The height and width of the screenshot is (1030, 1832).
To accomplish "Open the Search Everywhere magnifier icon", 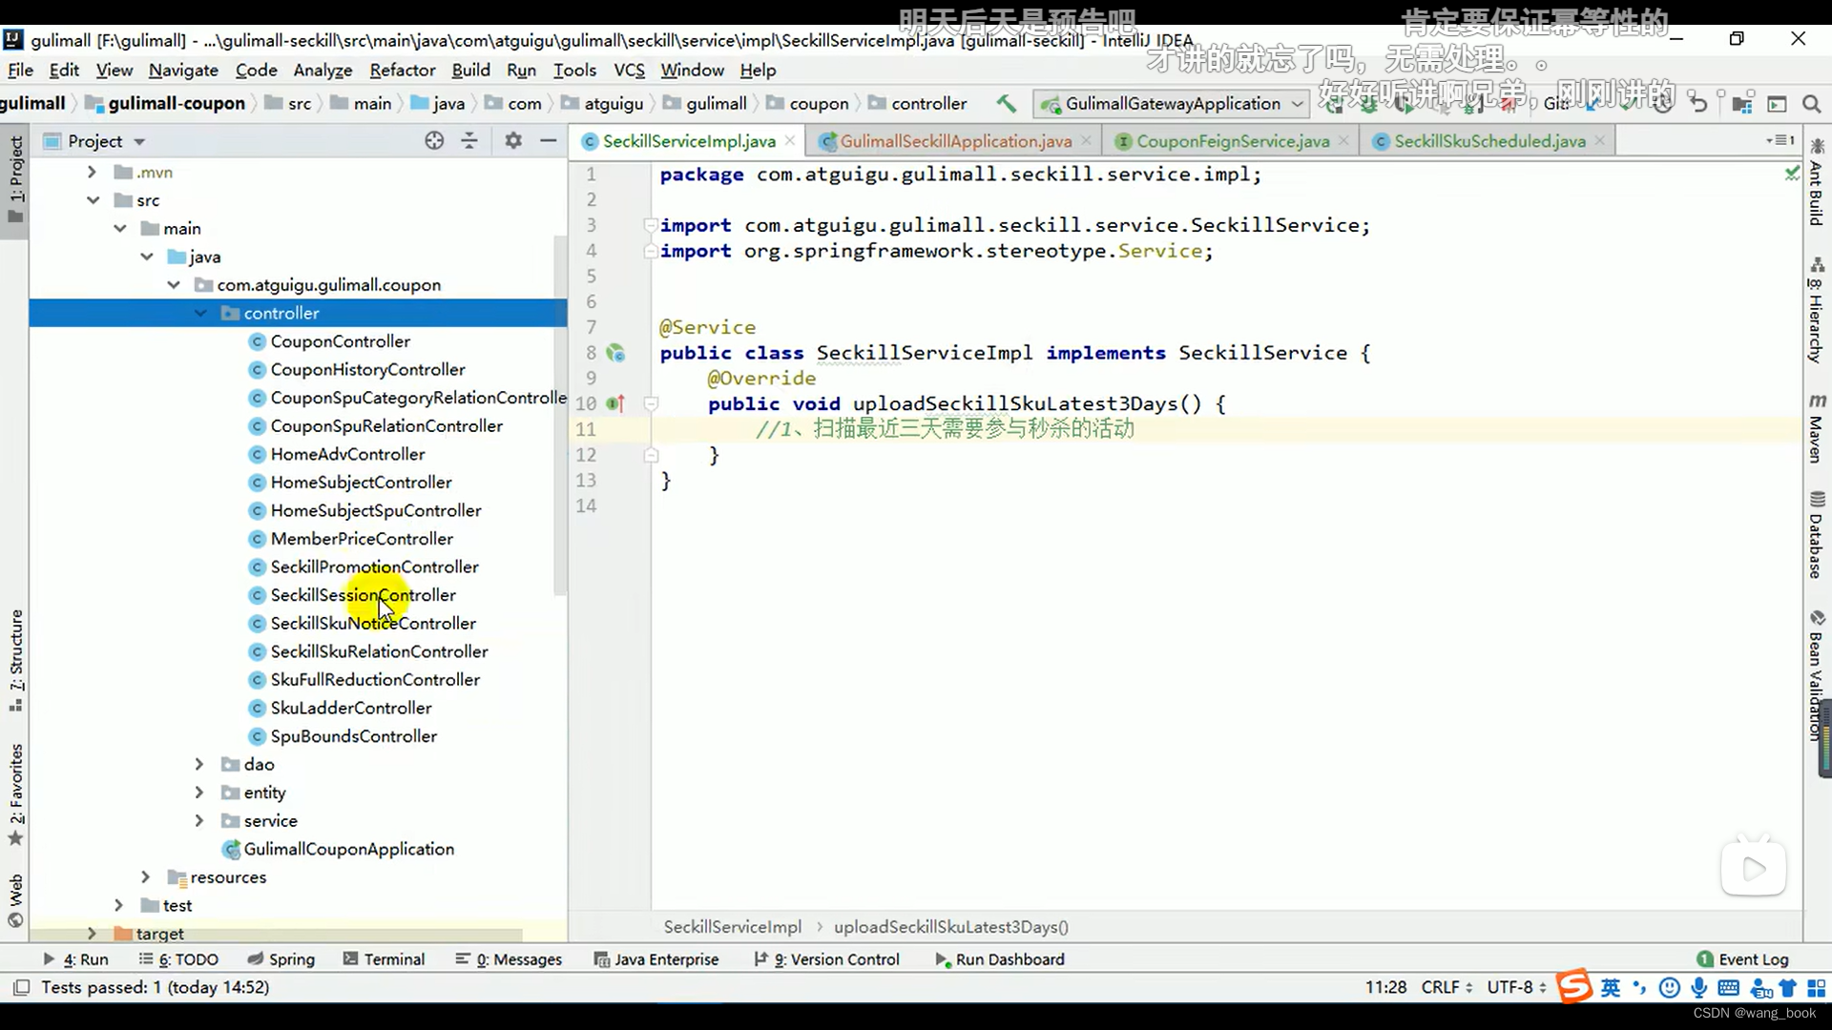I will [x=1812, y=104].
